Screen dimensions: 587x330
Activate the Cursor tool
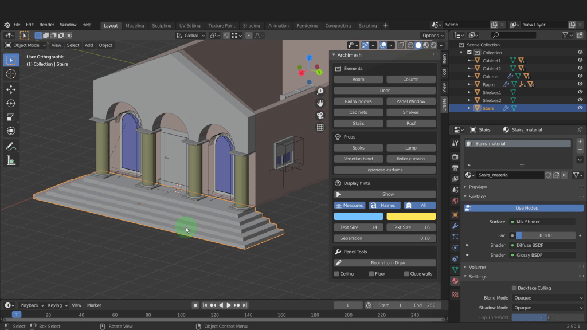[x=11, y=74]
